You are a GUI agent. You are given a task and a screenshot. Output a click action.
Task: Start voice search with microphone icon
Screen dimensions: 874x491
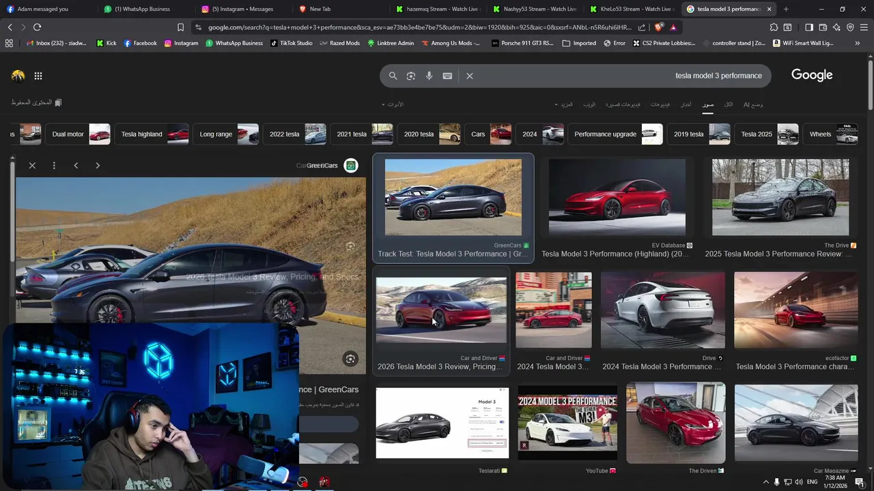click(429, 76)
